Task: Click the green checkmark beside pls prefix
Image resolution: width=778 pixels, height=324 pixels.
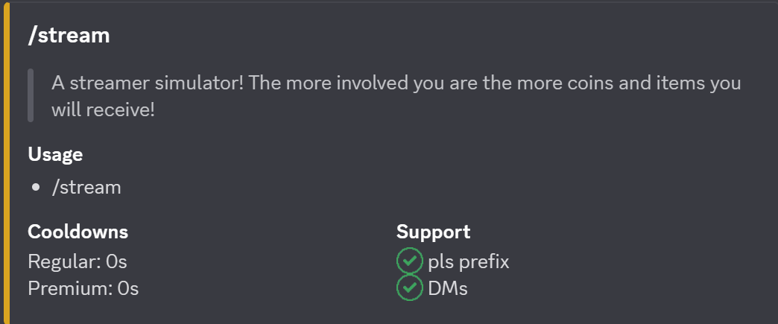Action: pos(409,261)
